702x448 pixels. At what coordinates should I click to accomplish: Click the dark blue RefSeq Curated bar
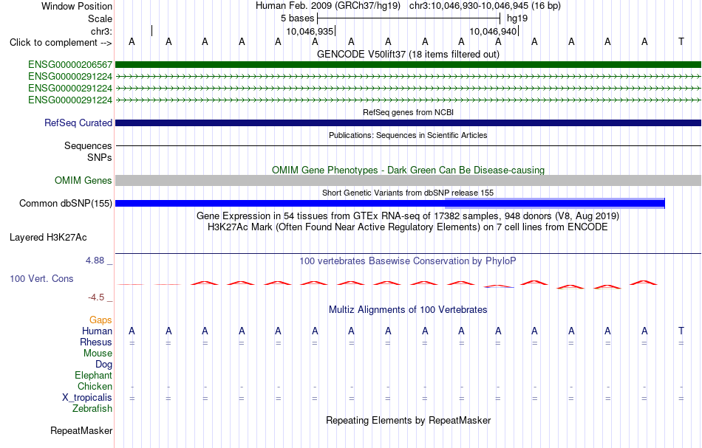pyautogui.click(x=408, y=123)
